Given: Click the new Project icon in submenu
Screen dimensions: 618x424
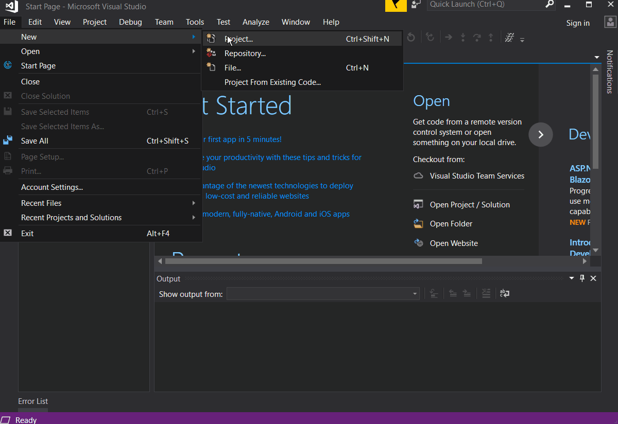Looking at the screenshot, I should pos(211,39).
